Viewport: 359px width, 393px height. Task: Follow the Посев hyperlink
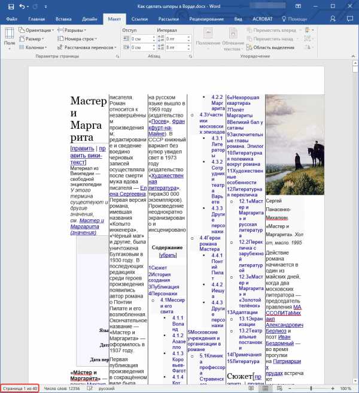[x=159, y=121]
